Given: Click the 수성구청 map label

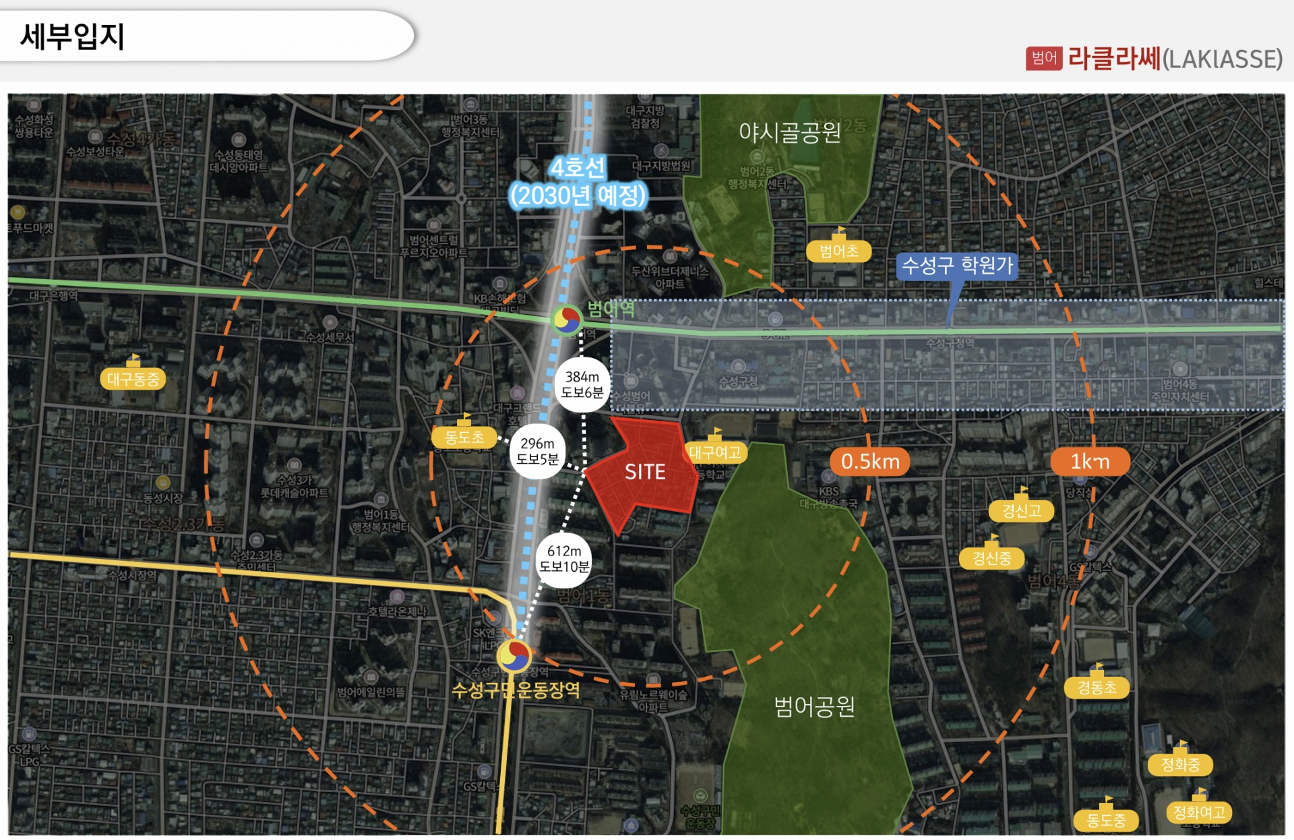Looking at the screenshot, I should point(738,382).
